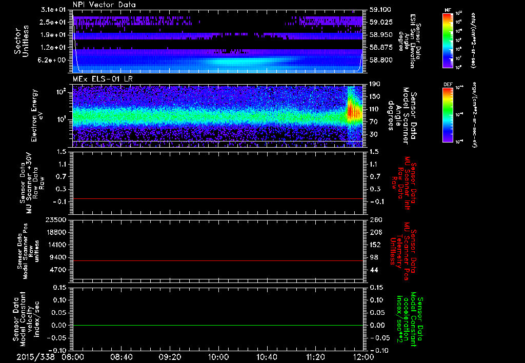The width and height of the screenshot is (525, 363).
Task: Click the 11:20 time axis tick label
Action: [315, 357]
